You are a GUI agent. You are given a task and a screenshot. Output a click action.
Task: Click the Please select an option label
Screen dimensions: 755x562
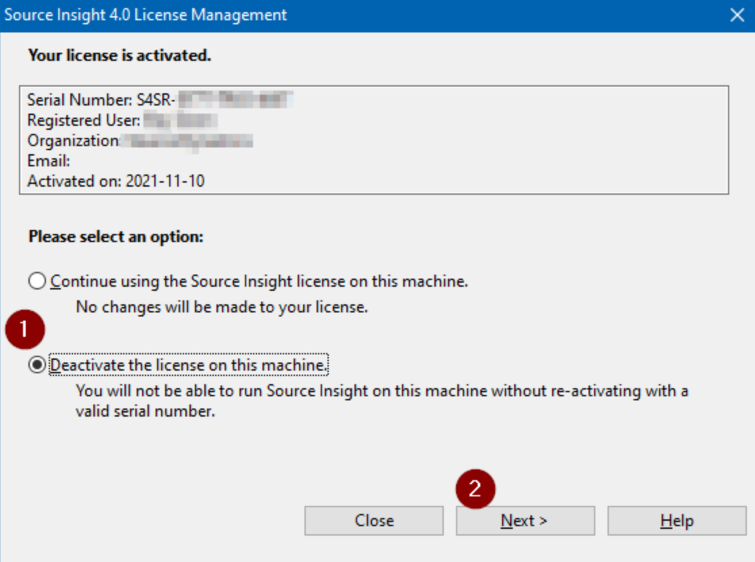116,237
